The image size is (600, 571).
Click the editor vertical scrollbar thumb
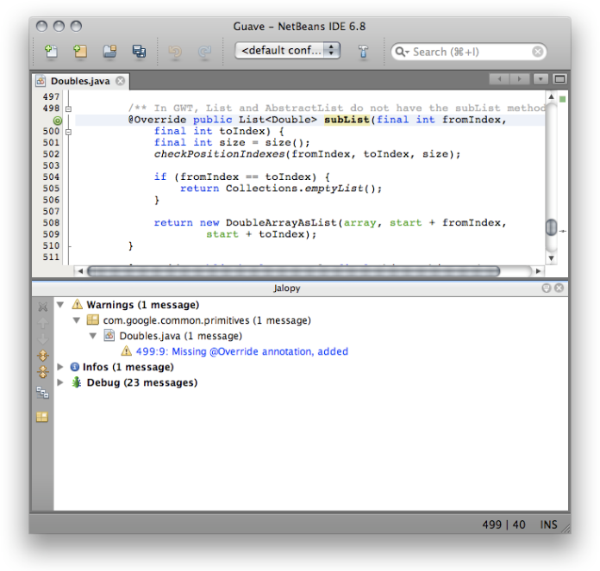coord(551,227)
